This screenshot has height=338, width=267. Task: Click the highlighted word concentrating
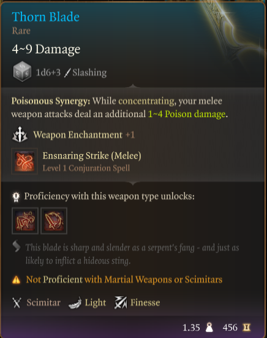coord(146,101)
